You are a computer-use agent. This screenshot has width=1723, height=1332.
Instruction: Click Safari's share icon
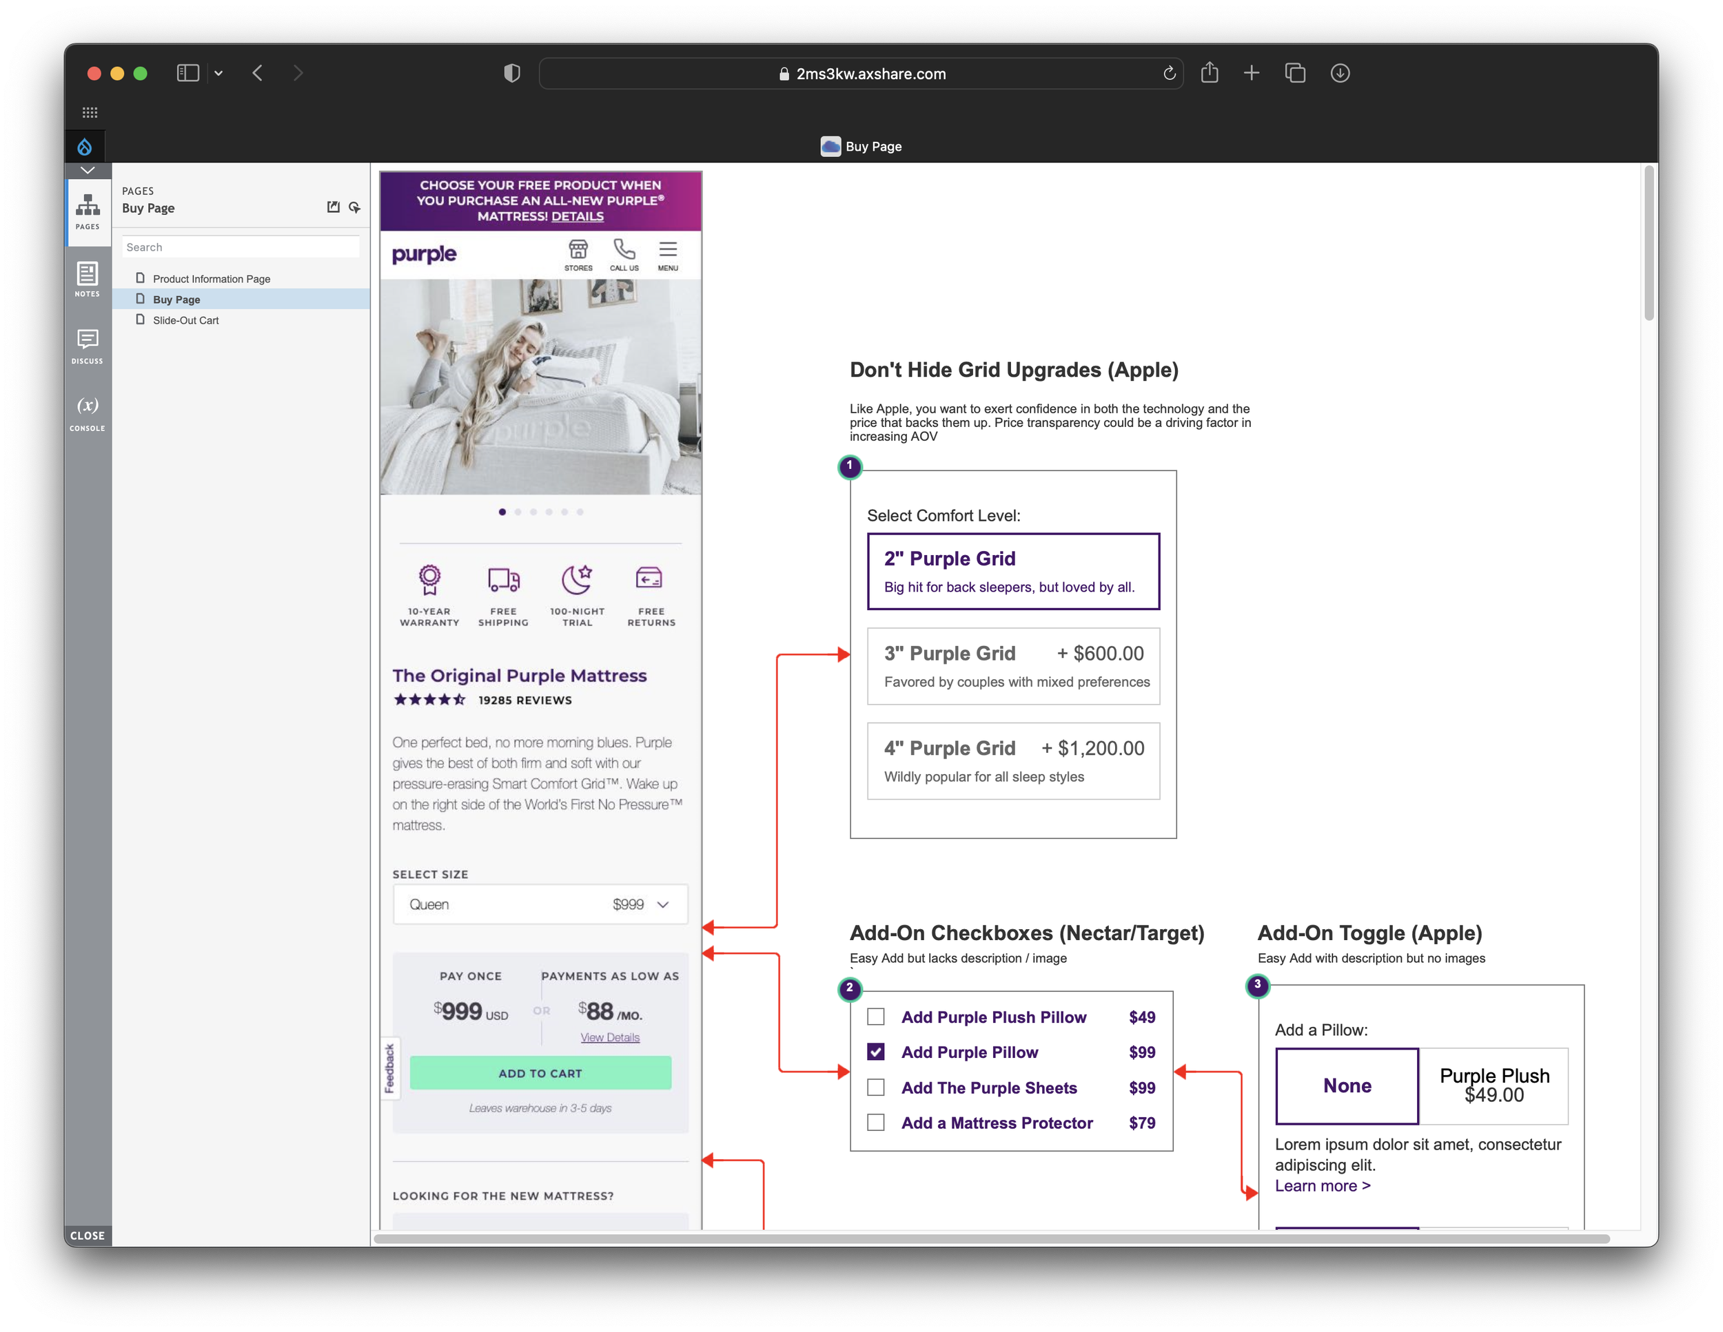click(1210, 73)
